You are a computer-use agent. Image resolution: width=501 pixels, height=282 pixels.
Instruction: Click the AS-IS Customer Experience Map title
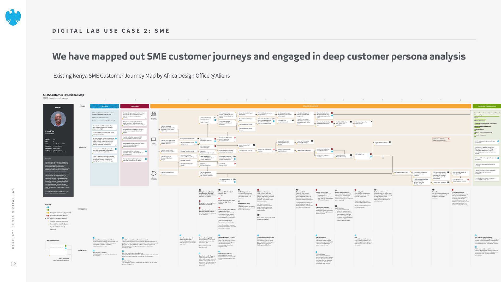pos(63,95)
